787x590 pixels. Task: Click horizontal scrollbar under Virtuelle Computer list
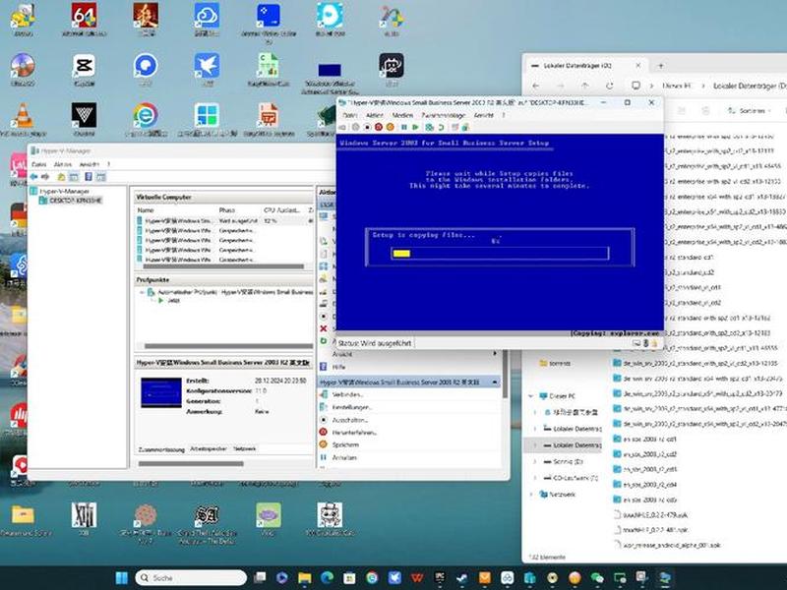click(223, 266)
